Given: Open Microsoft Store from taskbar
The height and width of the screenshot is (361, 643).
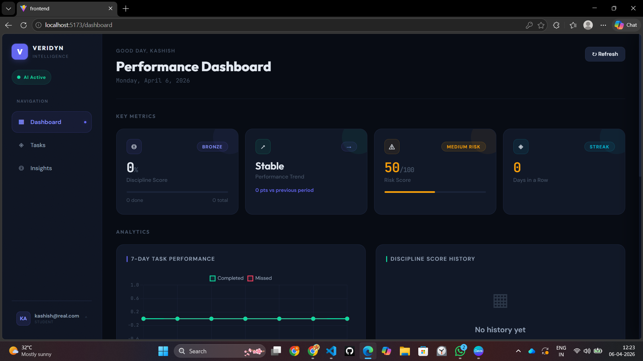Looking at the screenshot, I should pyautogui.click(x=423, y=351).
